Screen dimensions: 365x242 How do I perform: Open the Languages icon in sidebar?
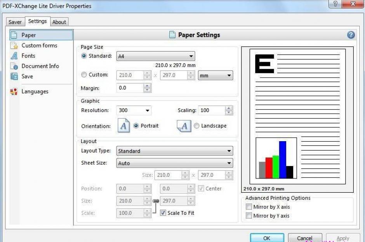[x=14, y=92]
